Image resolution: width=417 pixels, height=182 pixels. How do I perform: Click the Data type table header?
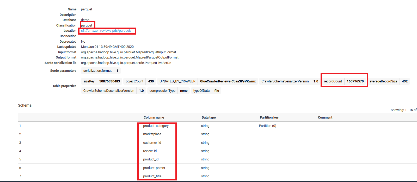[x=208, y=118]
